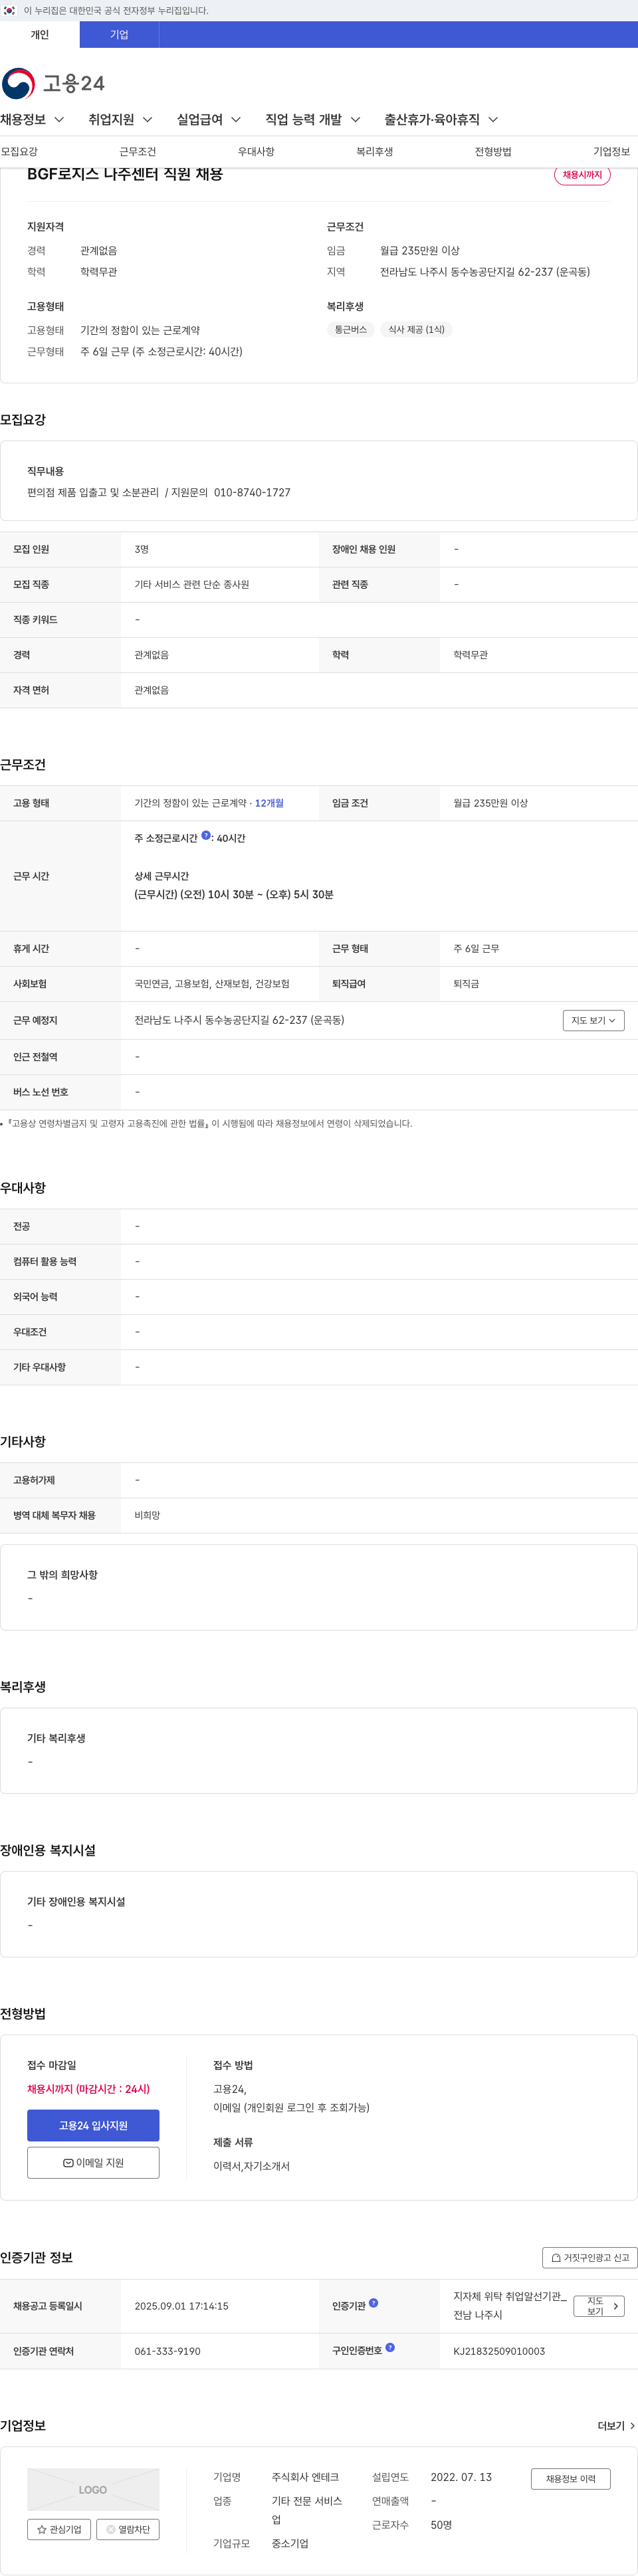This screenshot has width=638, height=2576.
Task: Click the 설립연도 2022. 07. 13 value
Action: 461,2477
